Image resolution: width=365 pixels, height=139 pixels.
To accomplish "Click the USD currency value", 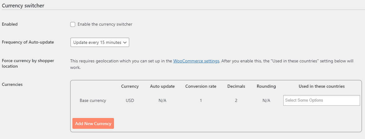I will coord(130,101).
